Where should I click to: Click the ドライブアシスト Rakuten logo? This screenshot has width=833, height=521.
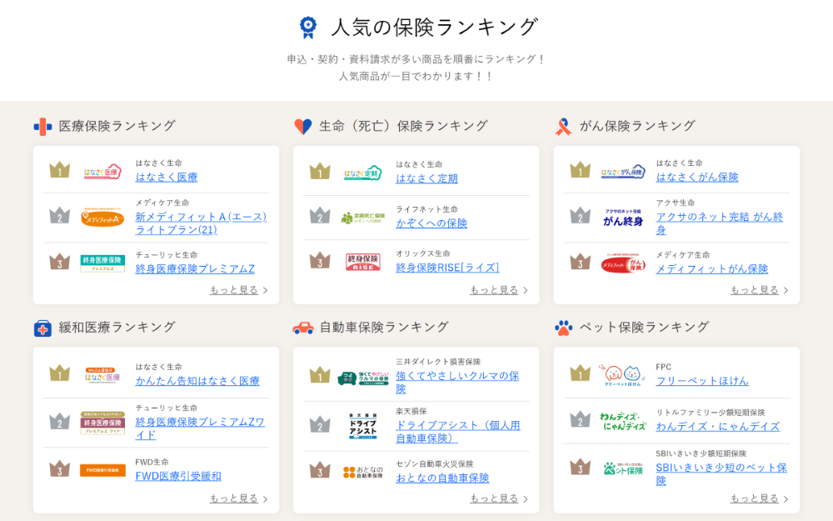pos(363,427)
